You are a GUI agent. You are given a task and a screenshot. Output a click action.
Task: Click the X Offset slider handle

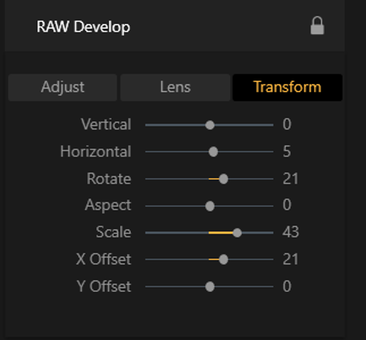[x=223, y=259]
